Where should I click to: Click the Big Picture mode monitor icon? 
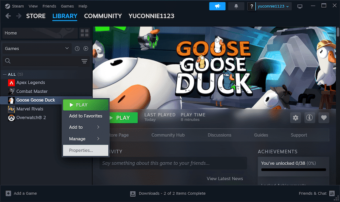click(300, 6)
